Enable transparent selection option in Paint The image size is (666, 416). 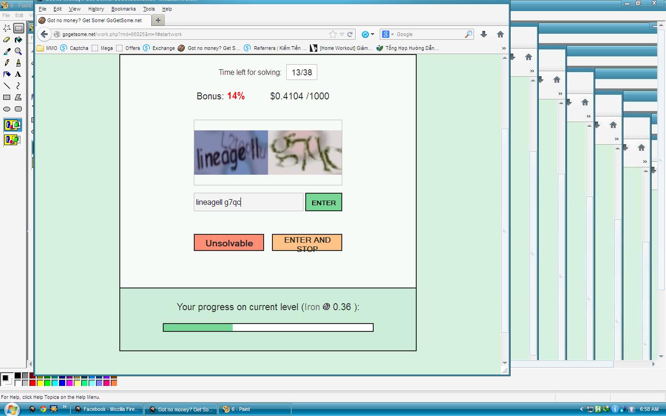tap(12, 140)
